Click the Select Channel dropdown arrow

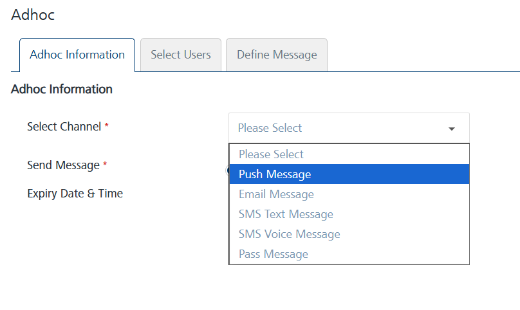click(x=452, y=129)
